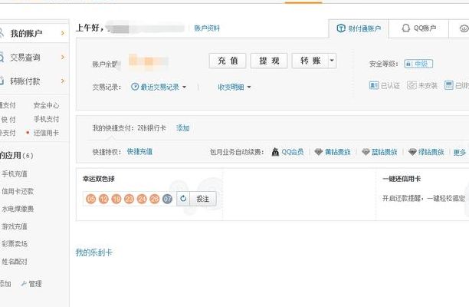This screenshot has height=307, width=469.
Task: Click the wrench icon beside 管理
Action: [24, 284]
